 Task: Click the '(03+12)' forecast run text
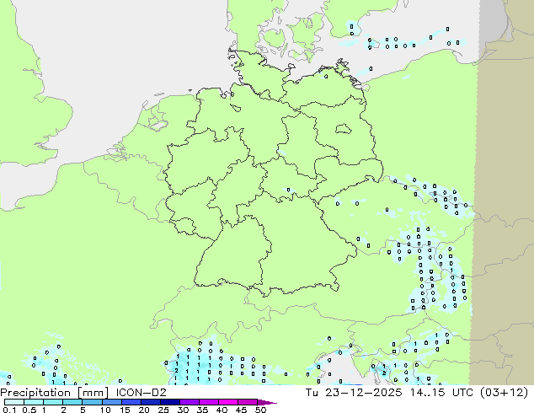[x=505, y=393]
